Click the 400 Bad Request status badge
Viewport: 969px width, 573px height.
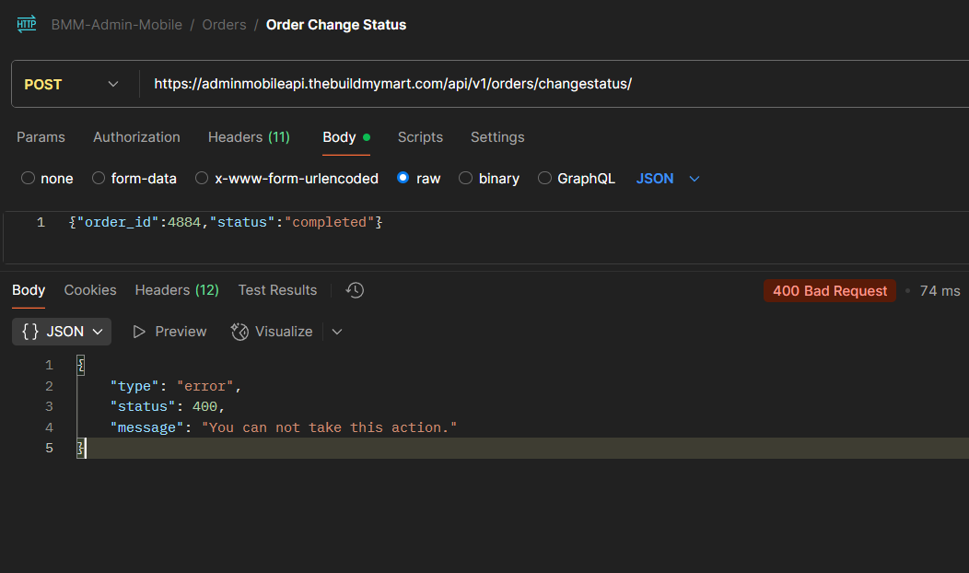pos(830,290)
